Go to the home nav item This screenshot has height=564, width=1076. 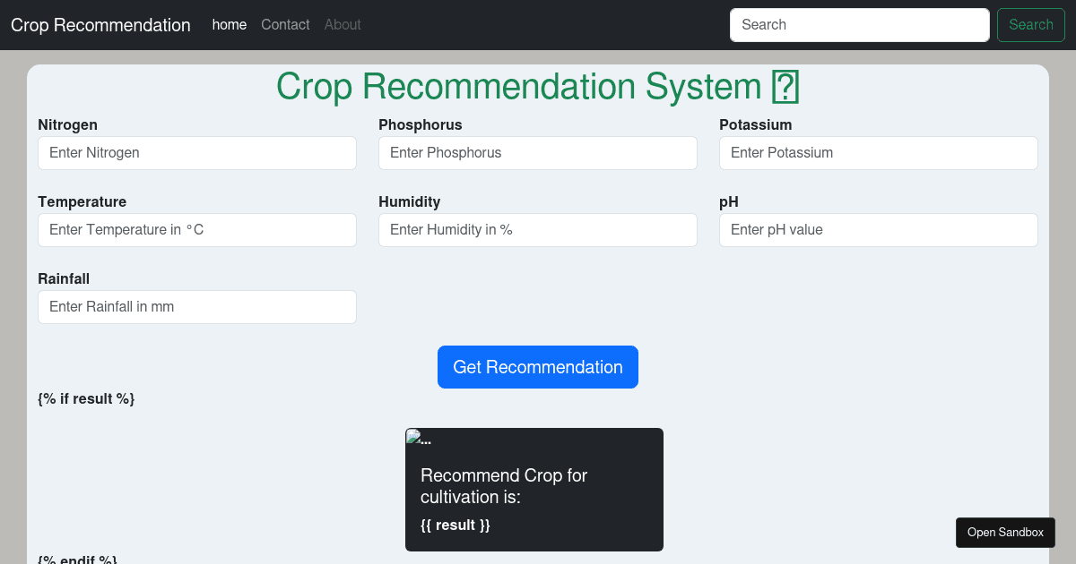tap(230, 25)
